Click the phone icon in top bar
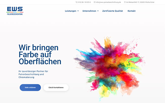 [x=77, y=2]
